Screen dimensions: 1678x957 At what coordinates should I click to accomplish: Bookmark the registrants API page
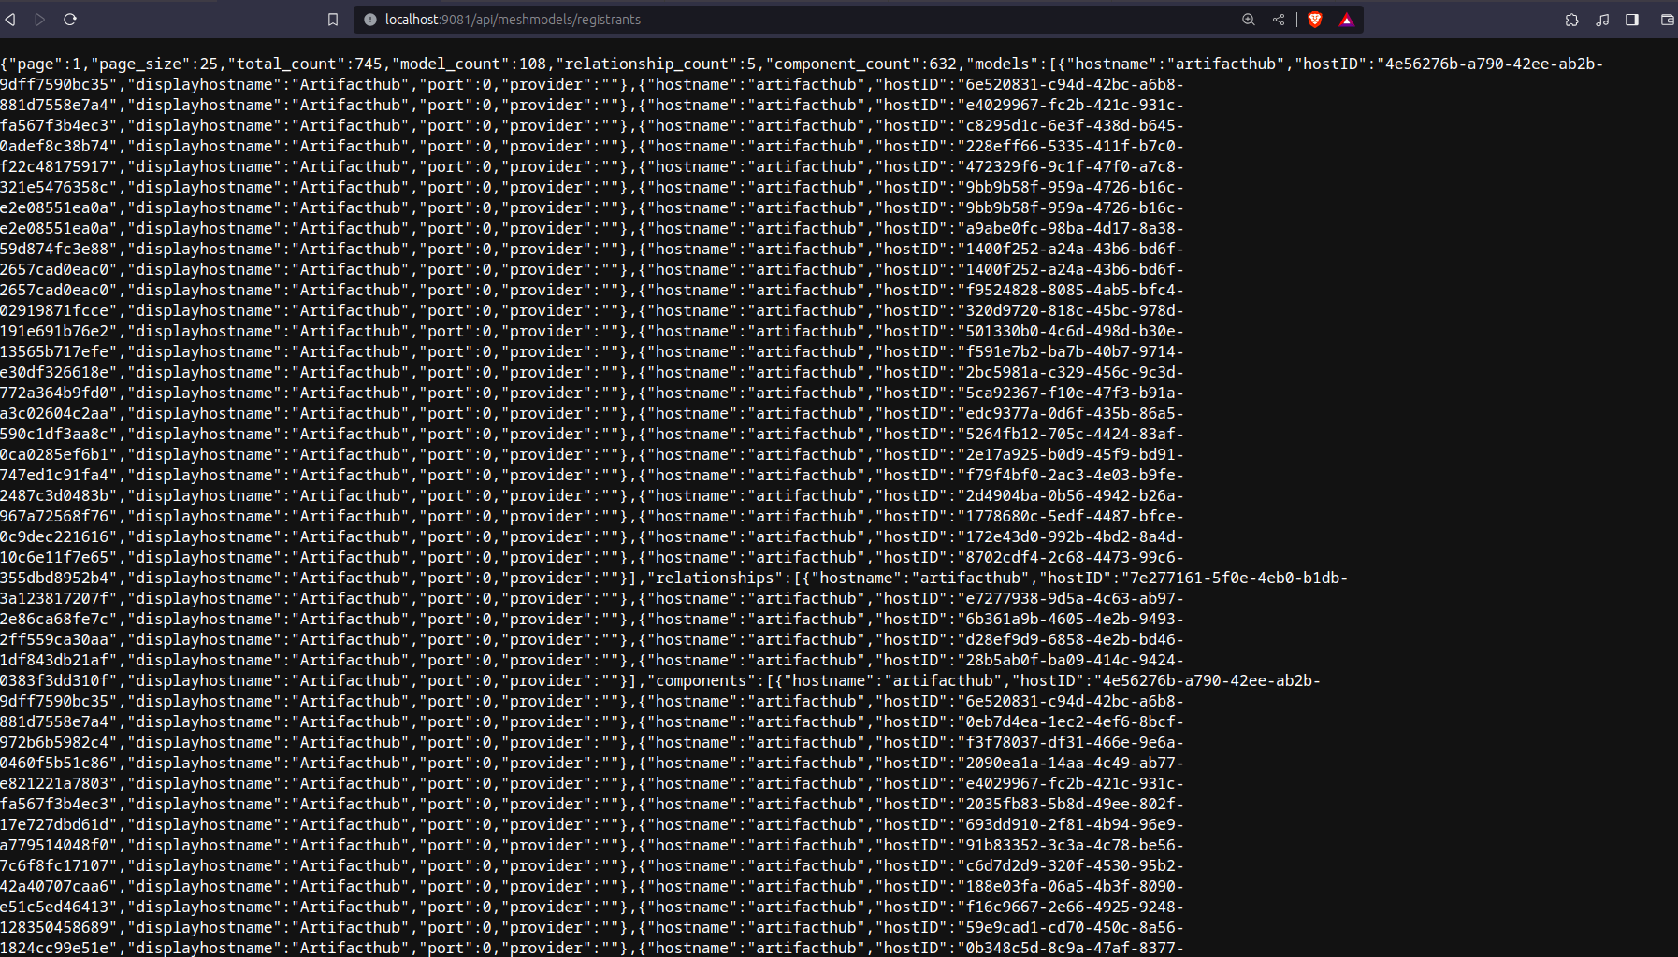tap(333, 19)
